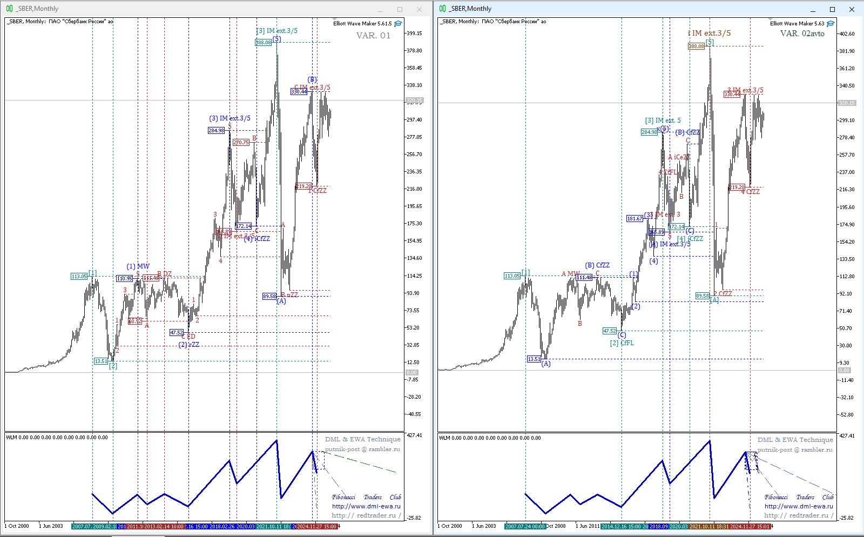864x537 pixels.
Task: Click the right _SBER,Monthly window chart icon
Action: (442, 9)
